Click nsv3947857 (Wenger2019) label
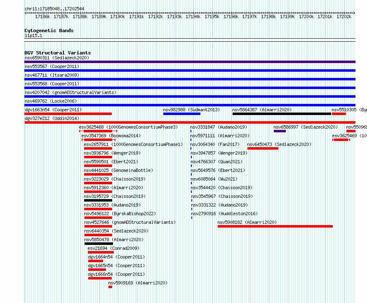Viewport: 367px width, 303px height. pos(219,153)
